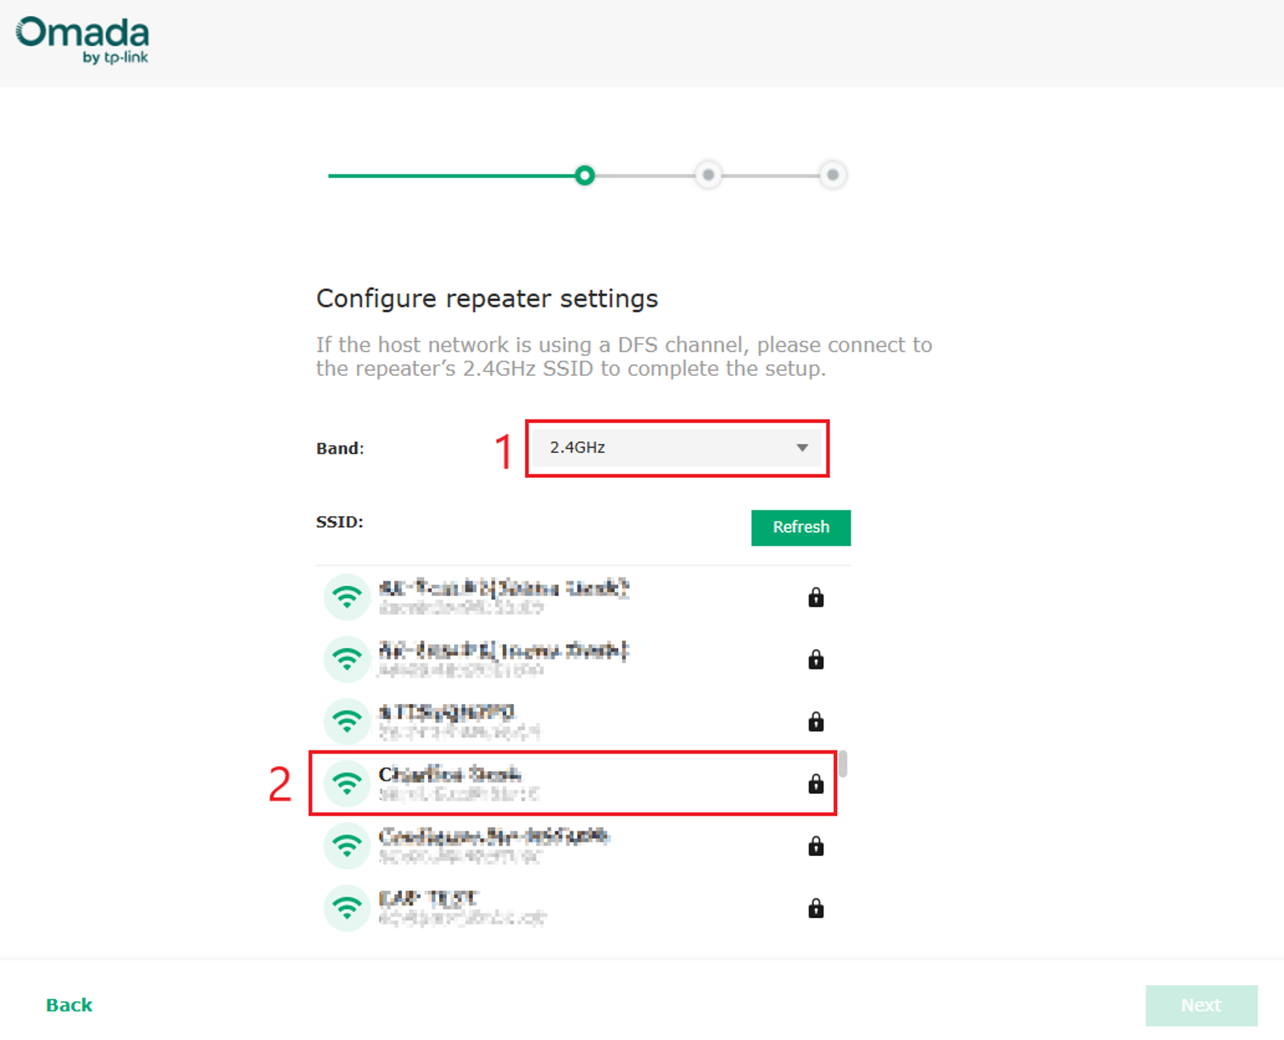Viewport: 1284px width, 1040px height.
Task: Click the middle gray step dot in progress bar
Action: 708,175
